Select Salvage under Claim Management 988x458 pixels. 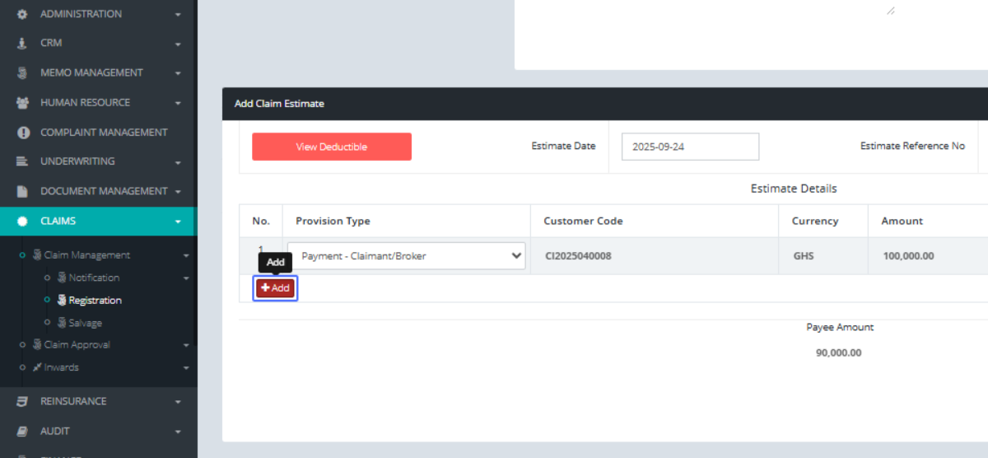pyautogui.click(x=85, y=323)
